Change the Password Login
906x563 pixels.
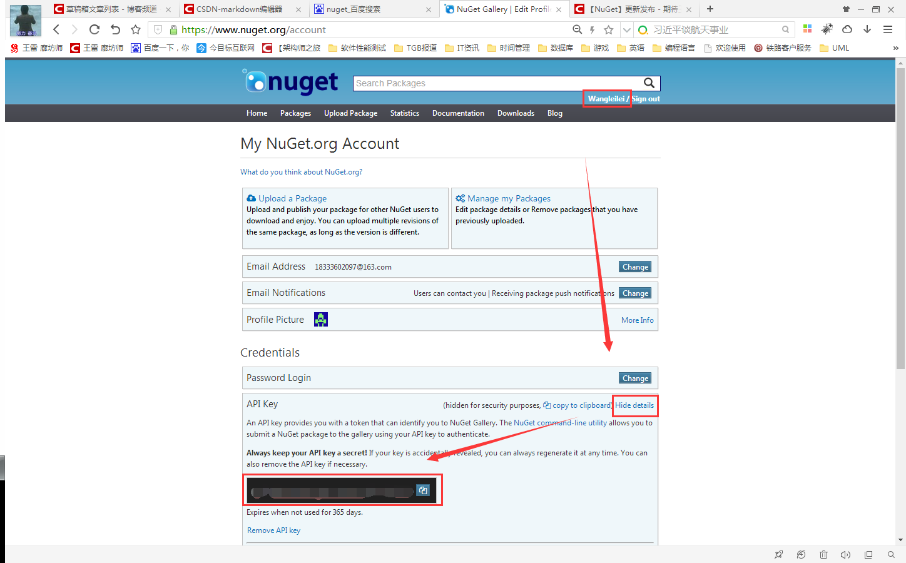point(635,378)
